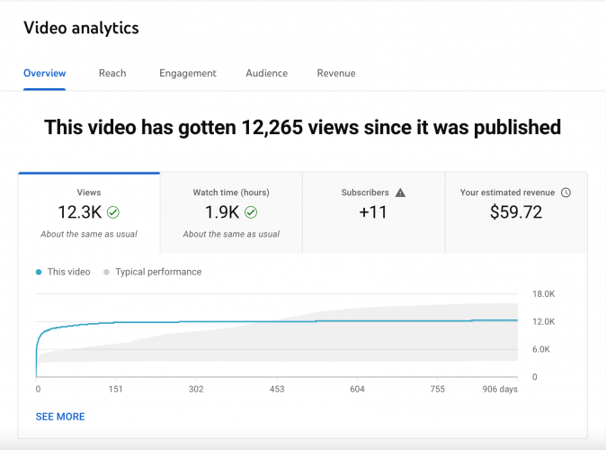Image resolution: width=606 pixels, height=450 pixels.
Task: Click green checkmark beside 12.3K views
Action: click(113, 213)
